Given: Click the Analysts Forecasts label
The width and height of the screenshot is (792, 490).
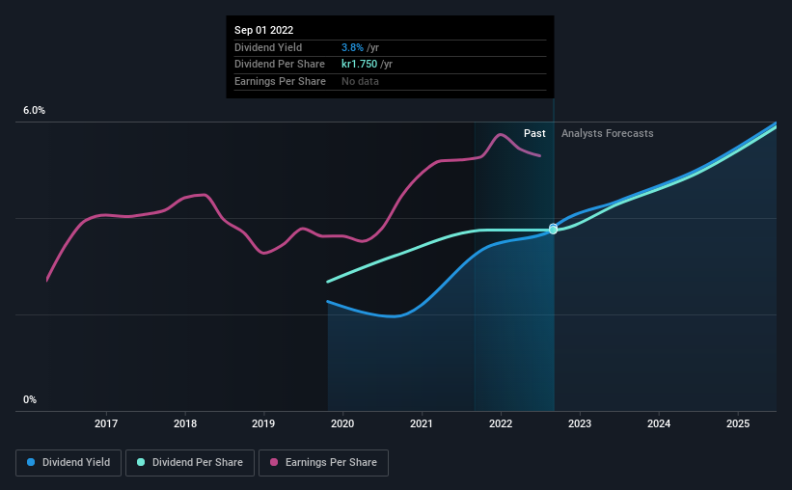Looking at the screenshot, I should pyautogui.click(x=607, y=133).
